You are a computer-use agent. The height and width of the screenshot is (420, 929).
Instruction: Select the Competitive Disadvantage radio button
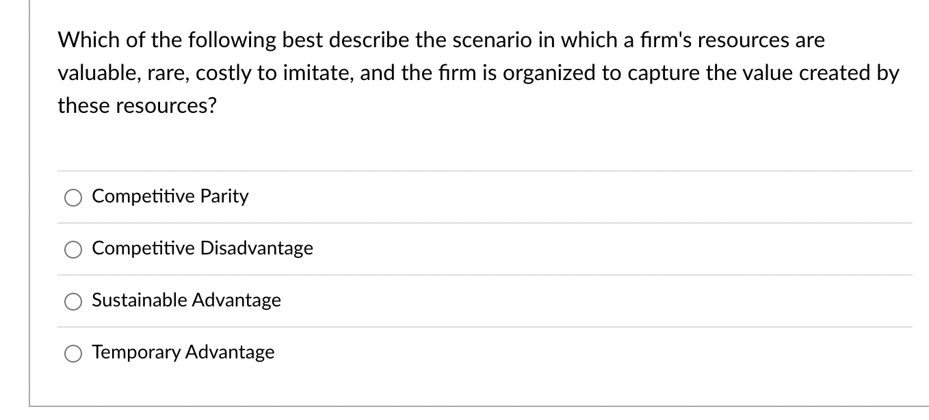(x=73, y=250)
